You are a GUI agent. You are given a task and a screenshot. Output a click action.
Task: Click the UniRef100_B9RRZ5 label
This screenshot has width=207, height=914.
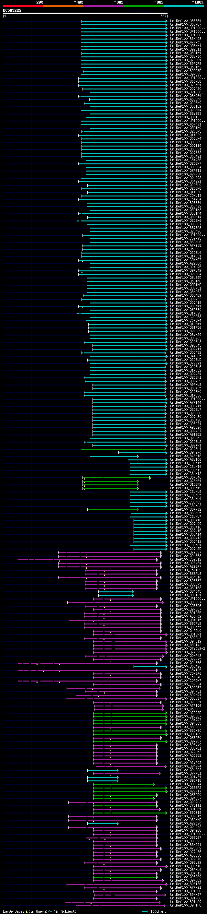click(185, 71)
